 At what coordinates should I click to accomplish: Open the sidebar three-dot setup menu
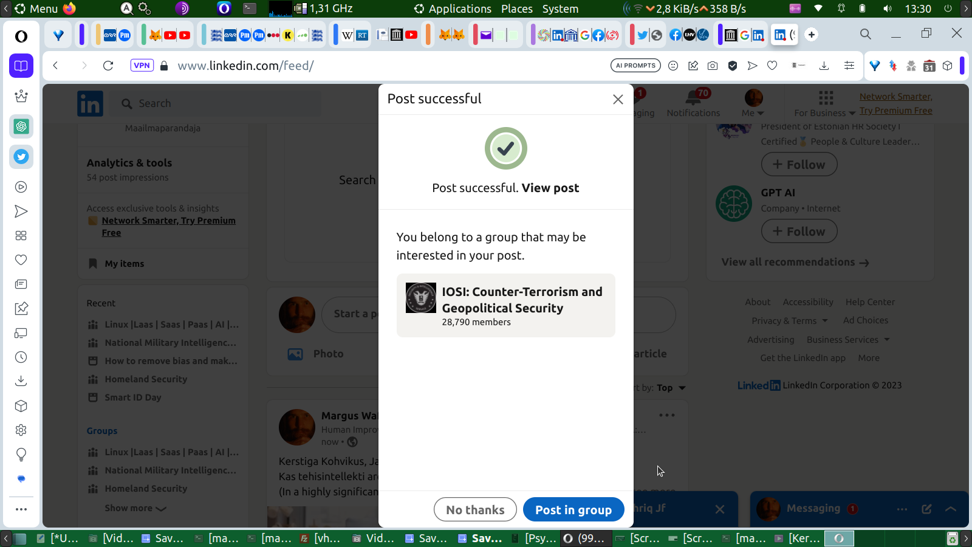point(21,509)
